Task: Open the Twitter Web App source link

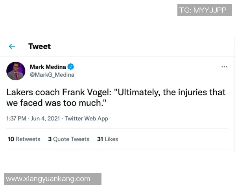Action: pos(86,119)
